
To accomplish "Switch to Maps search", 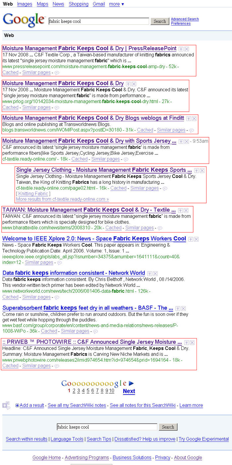I will pos(42,4).
